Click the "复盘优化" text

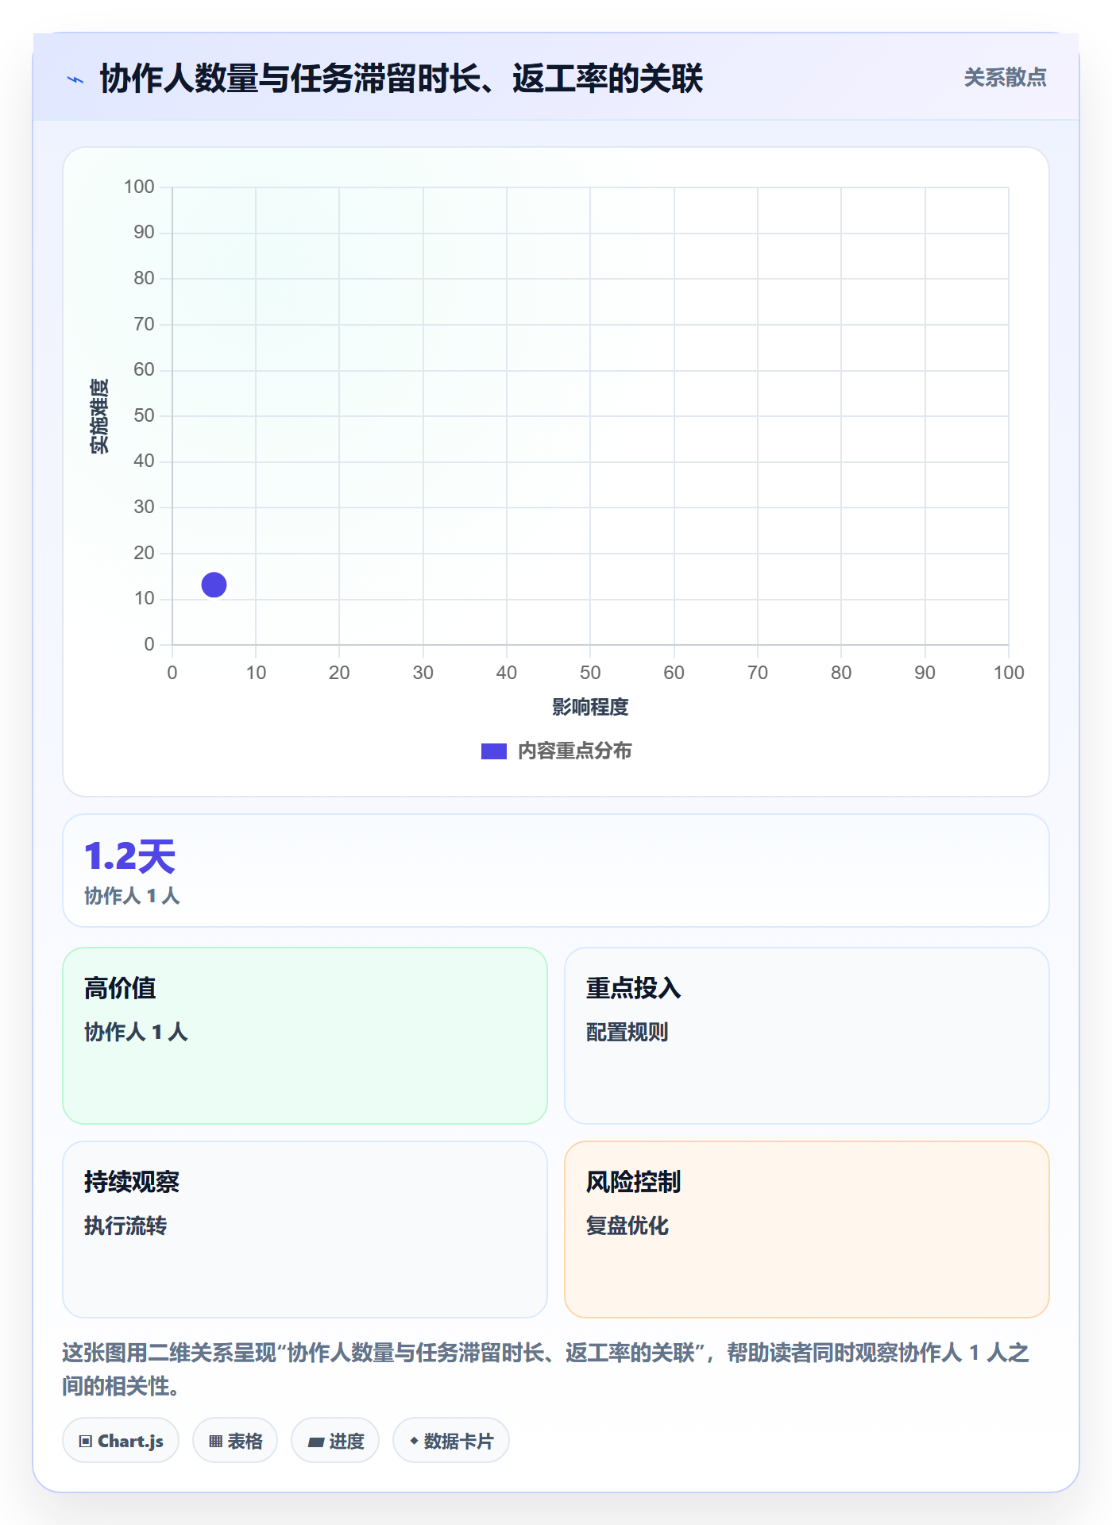[x=627, y=1226]
